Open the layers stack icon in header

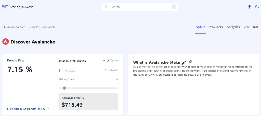click(250, 7)
